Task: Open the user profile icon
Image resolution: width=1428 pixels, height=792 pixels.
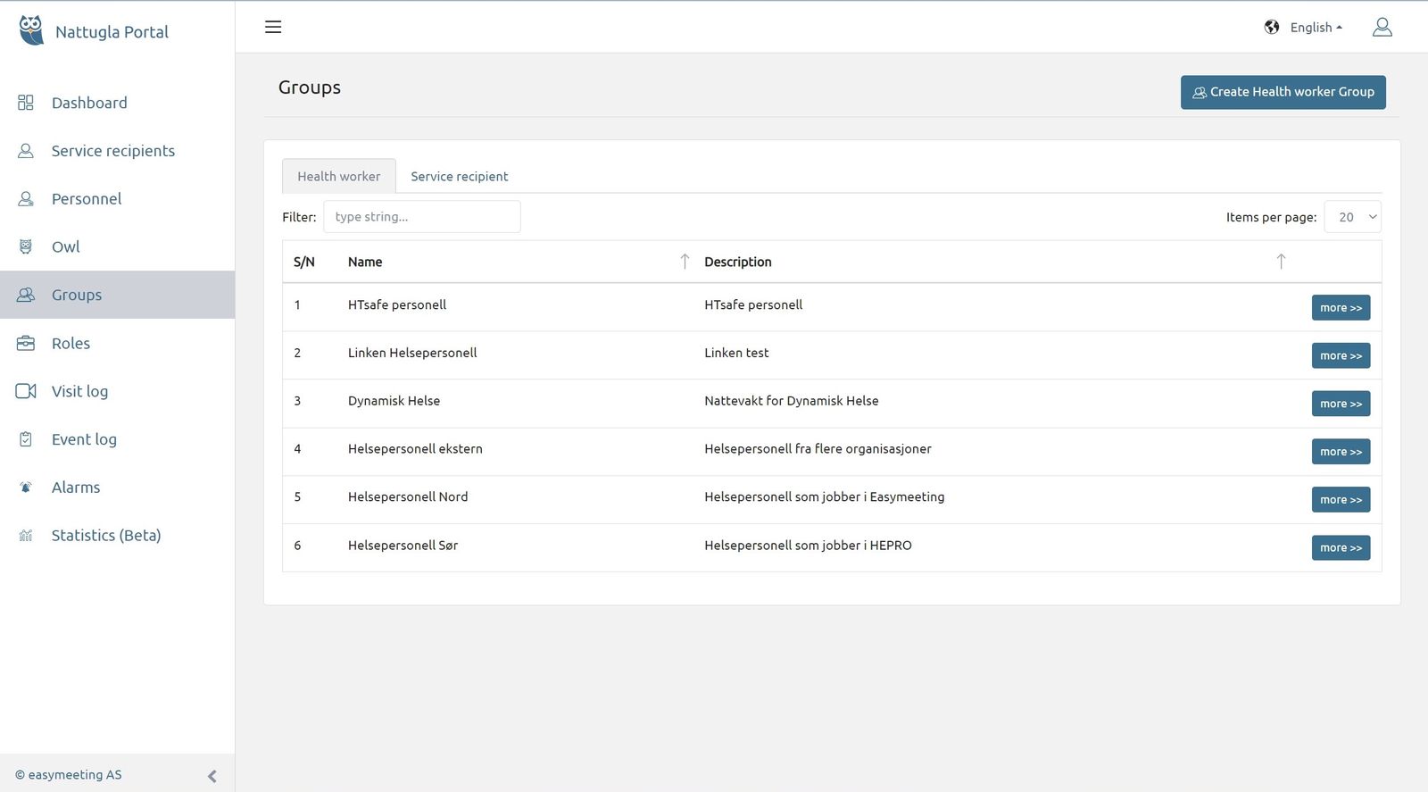Action: point(1382,28)
